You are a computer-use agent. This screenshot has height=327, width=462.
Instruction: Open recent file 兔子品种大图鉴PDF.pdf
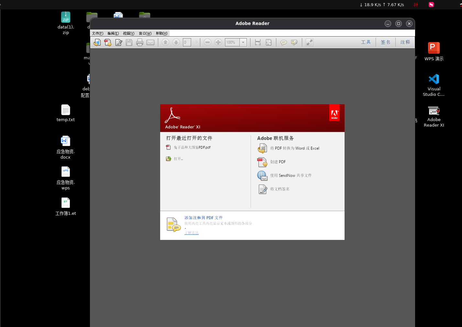click(x=192, y=147)
